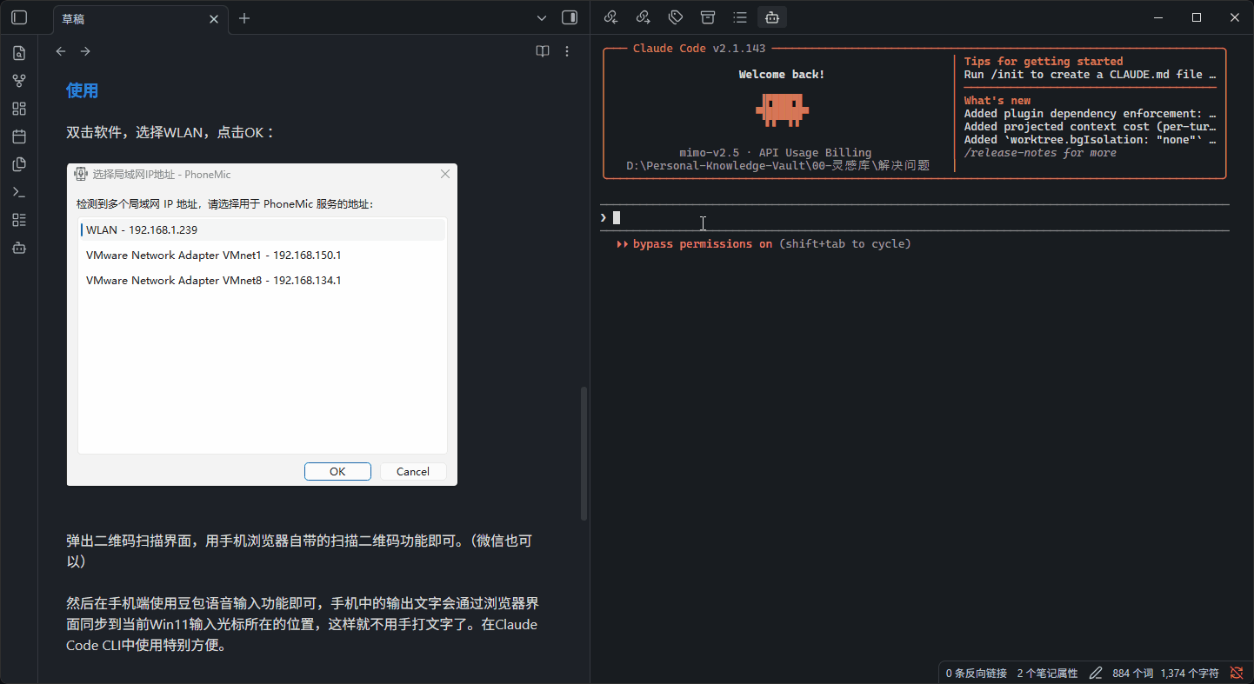Click Added projected context cost line
The height and width of the screenshot is (684, 1254).
coord(1091,127)
